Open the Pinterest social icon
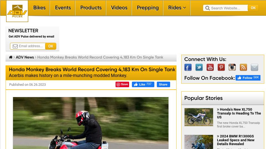This screenshot has height=149, width=266. tap(221, 67)
